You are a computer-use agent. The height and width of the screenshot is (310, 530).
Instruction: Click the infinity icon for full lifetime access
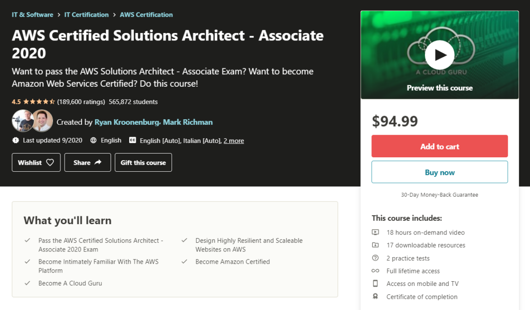click(375, 271)
